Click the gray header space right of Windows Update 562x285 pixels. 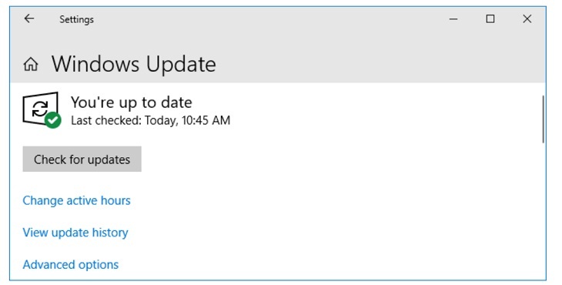pos(376,65)
